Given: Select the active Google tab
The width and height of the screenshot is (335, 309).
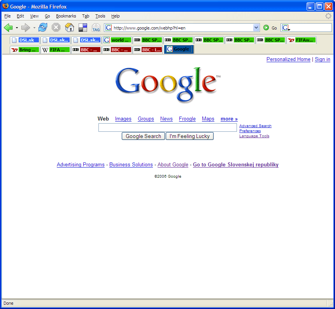Looking at the screenshot, I should pos(179,49).
